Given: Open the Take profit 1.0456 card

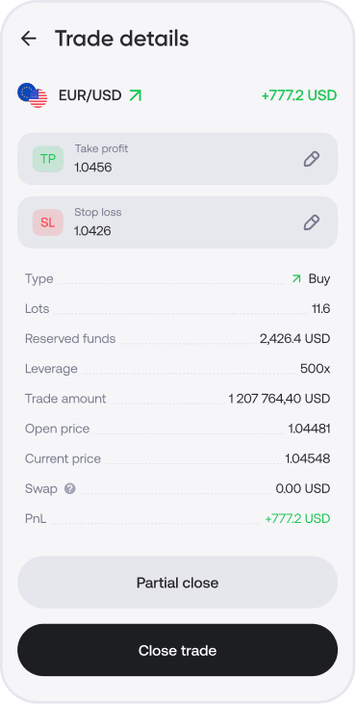Looking at the screenshot, I should tap(178, 159).
